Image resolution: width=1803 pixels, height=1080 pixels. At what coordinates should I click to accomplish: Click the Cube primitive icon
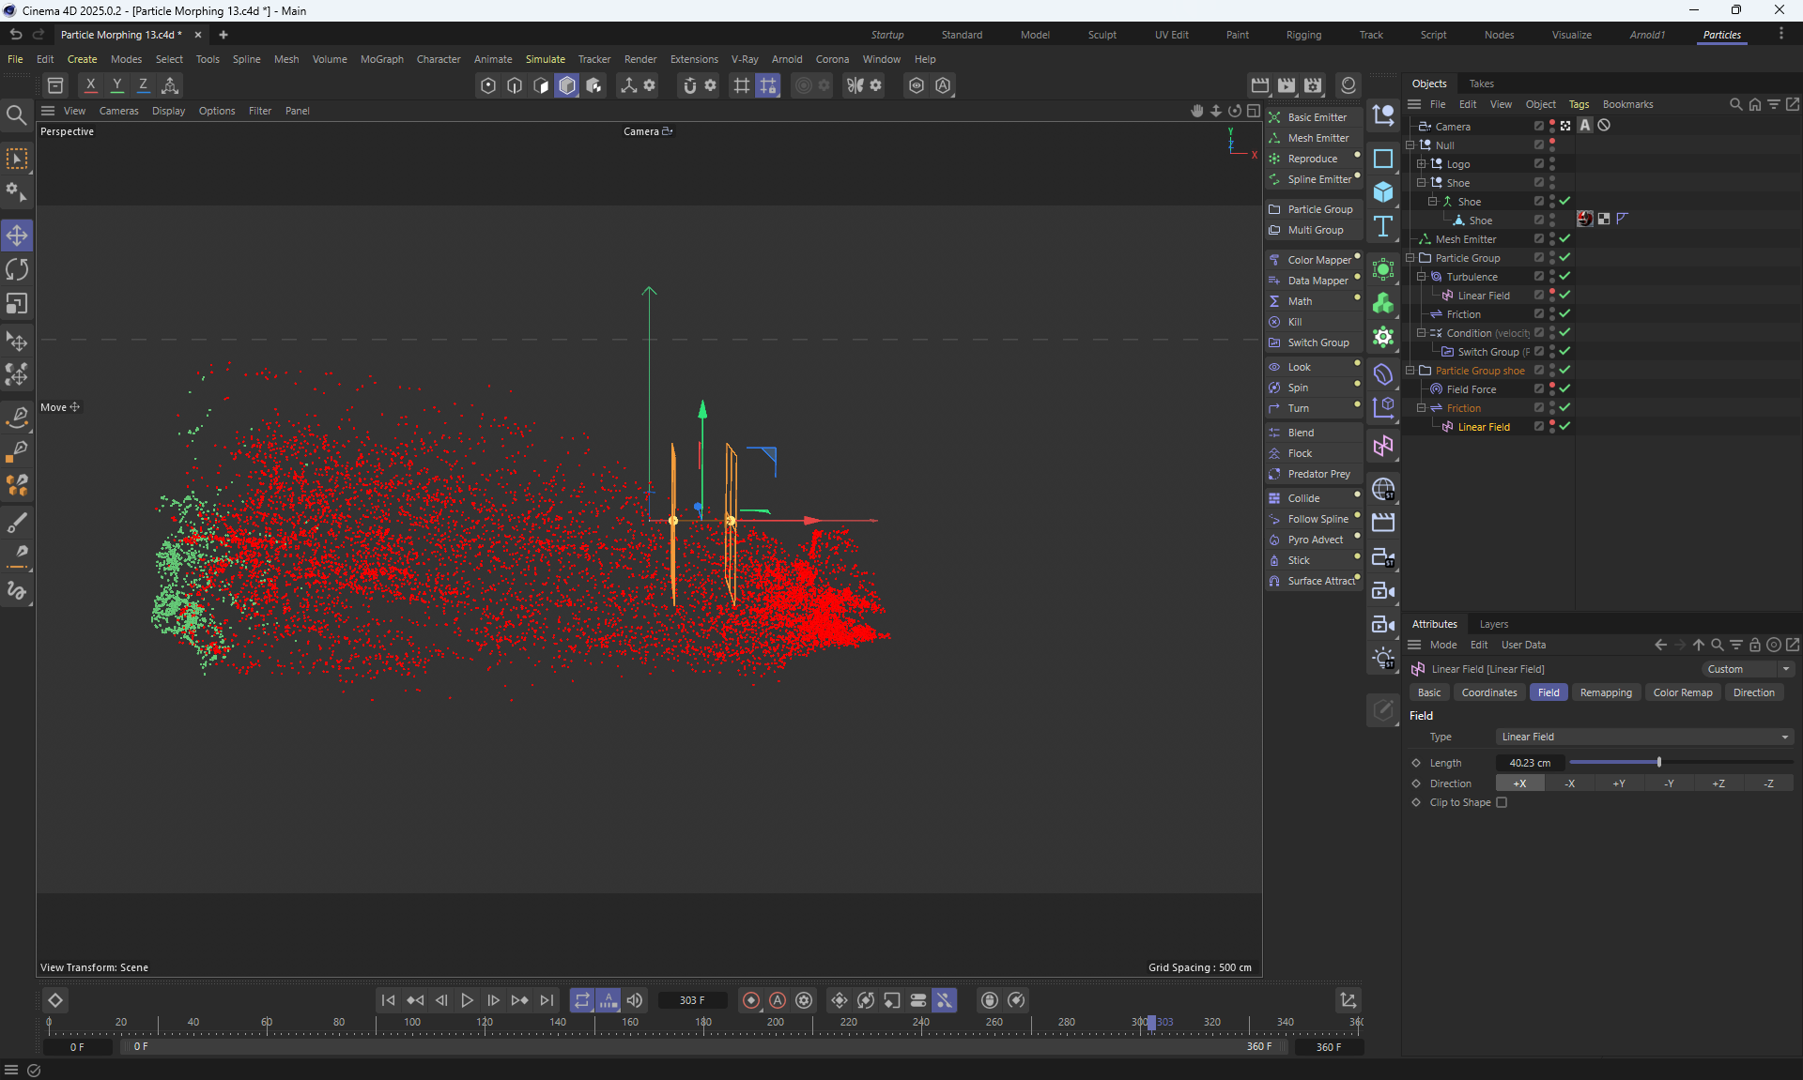point(1383,192)
